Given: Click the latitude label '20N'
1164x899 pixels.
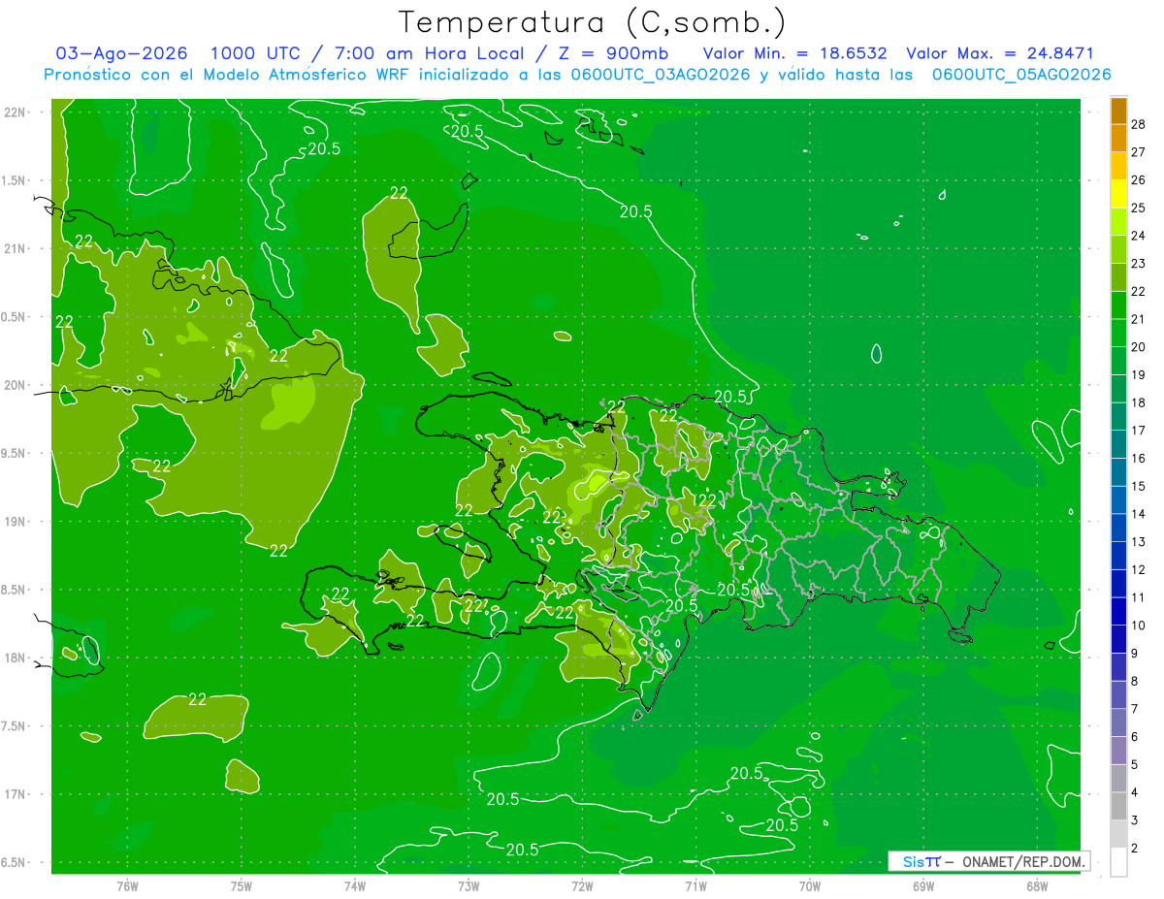Looking at the screenshot, I should click(x=16, y=386).
